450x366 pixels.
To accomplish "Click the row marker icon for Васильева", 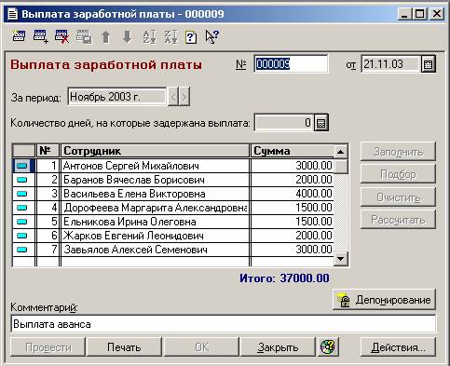I will click(21, 194).
